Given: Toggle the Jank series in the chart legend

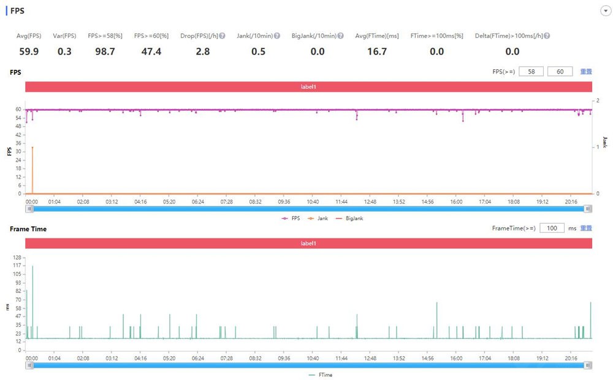Looking at the screenshot, I should coord(318,218).
